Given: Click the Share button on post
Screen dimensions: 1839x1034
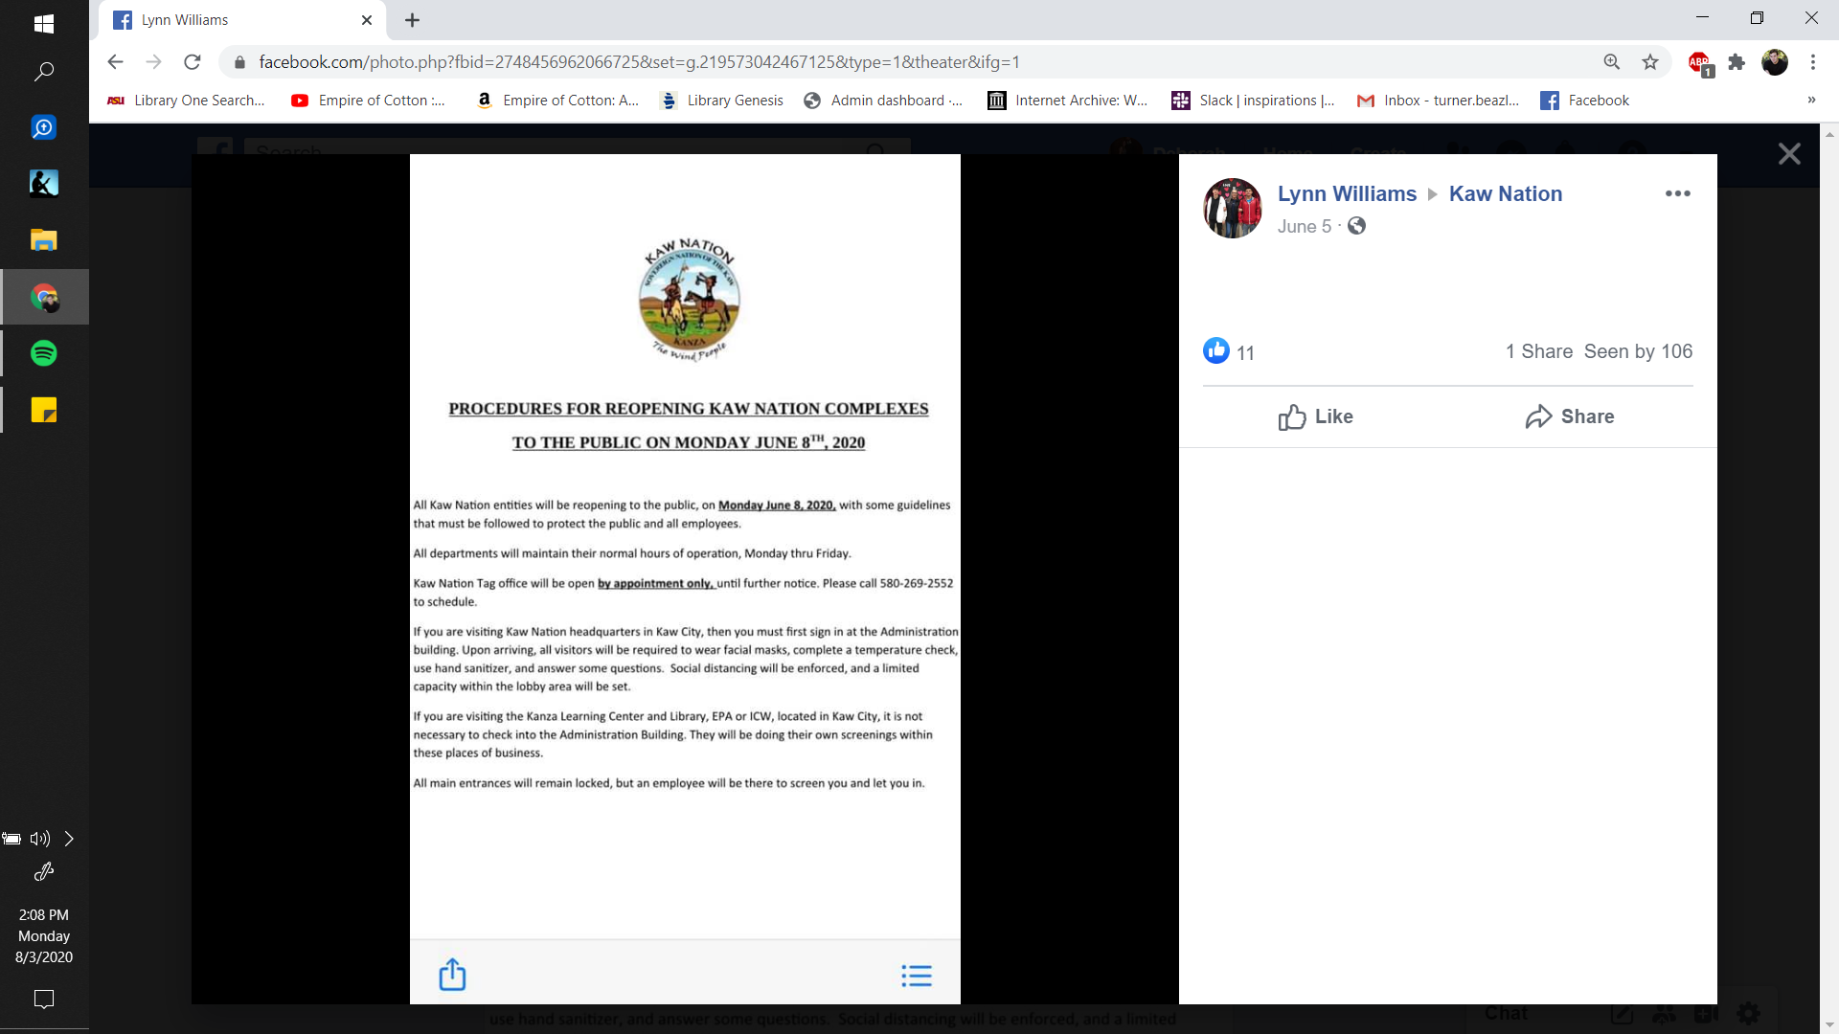Looking at the screenshot, I should click(1569, 416).
